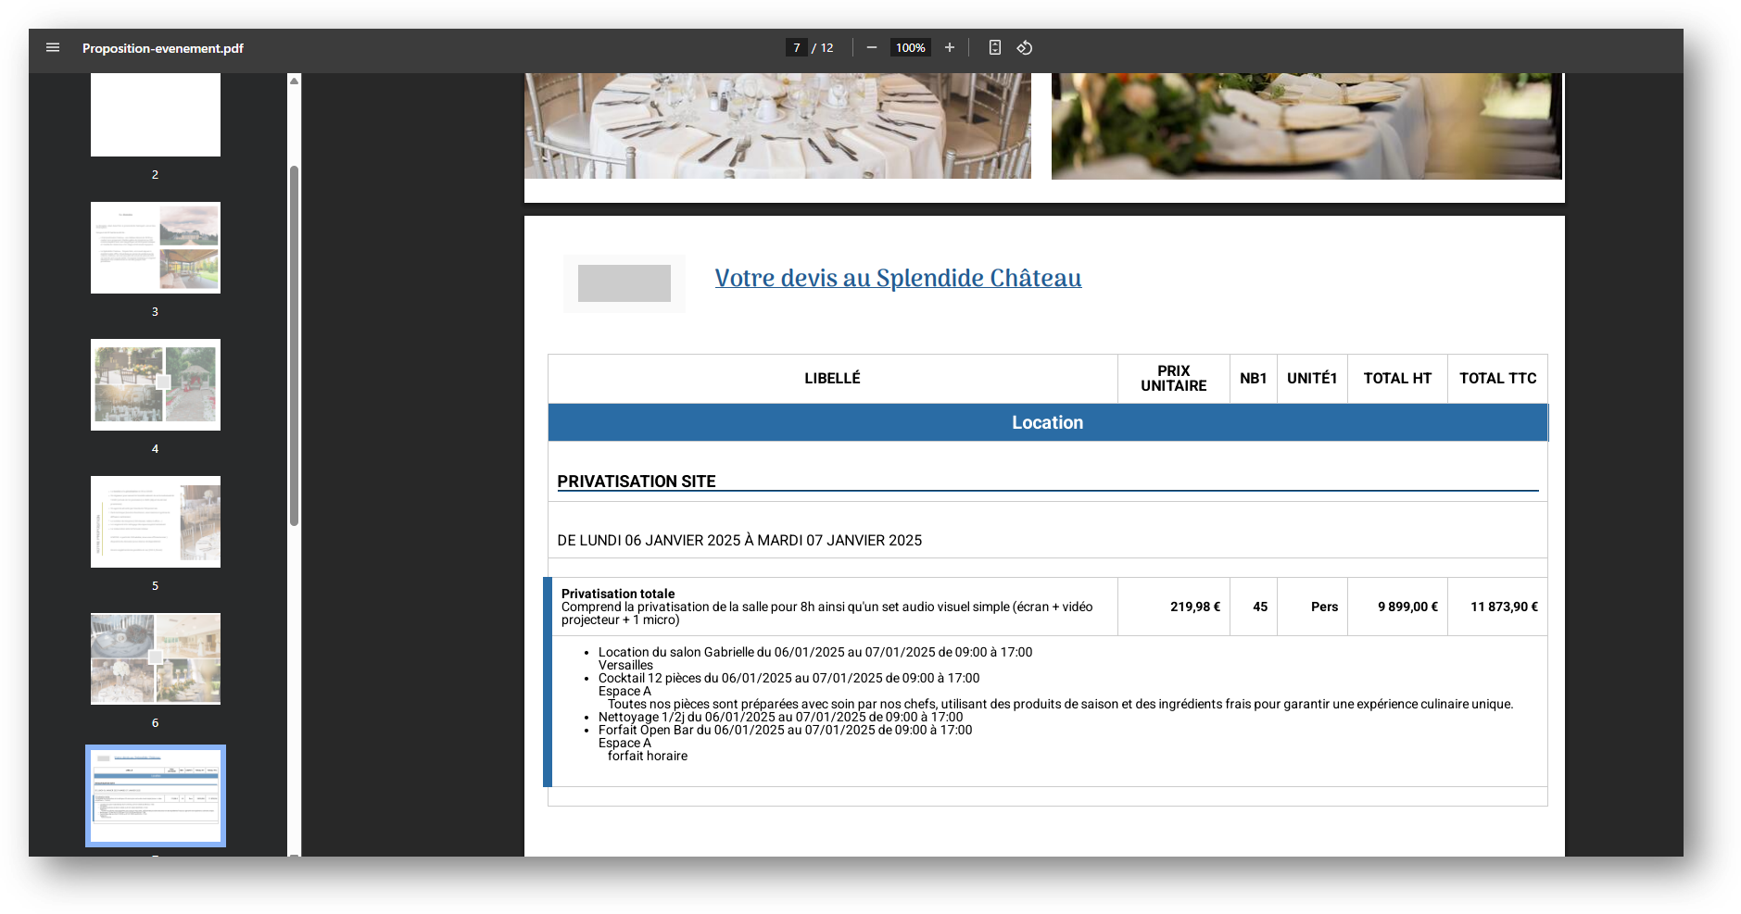Open the "Votre devis au Splendide Château" link
1741x914 pixels.
click(897, 278)
